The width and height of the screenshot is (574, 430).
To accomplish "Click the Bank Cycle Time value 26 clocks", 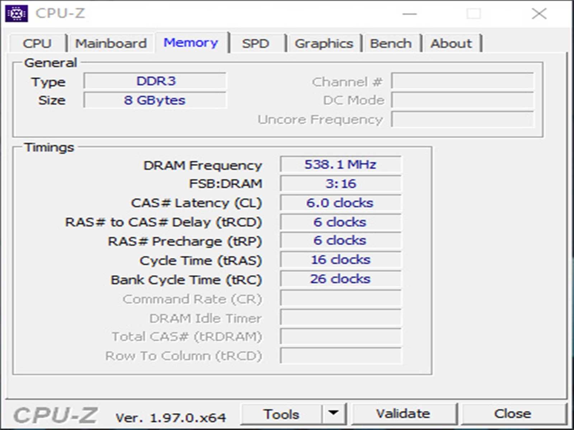I will [x=340, y=279].
